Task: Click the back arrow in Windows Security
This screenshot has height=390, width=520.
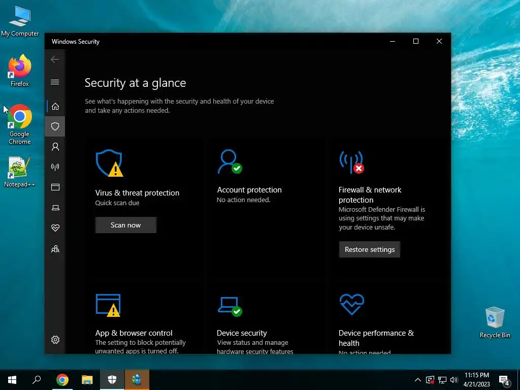Action: [55, 59]
